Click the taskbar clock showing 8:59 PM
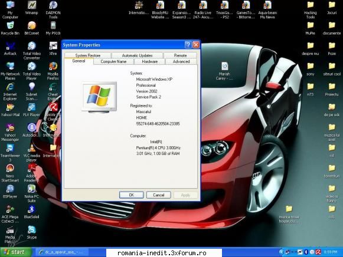 pos(331,252)
